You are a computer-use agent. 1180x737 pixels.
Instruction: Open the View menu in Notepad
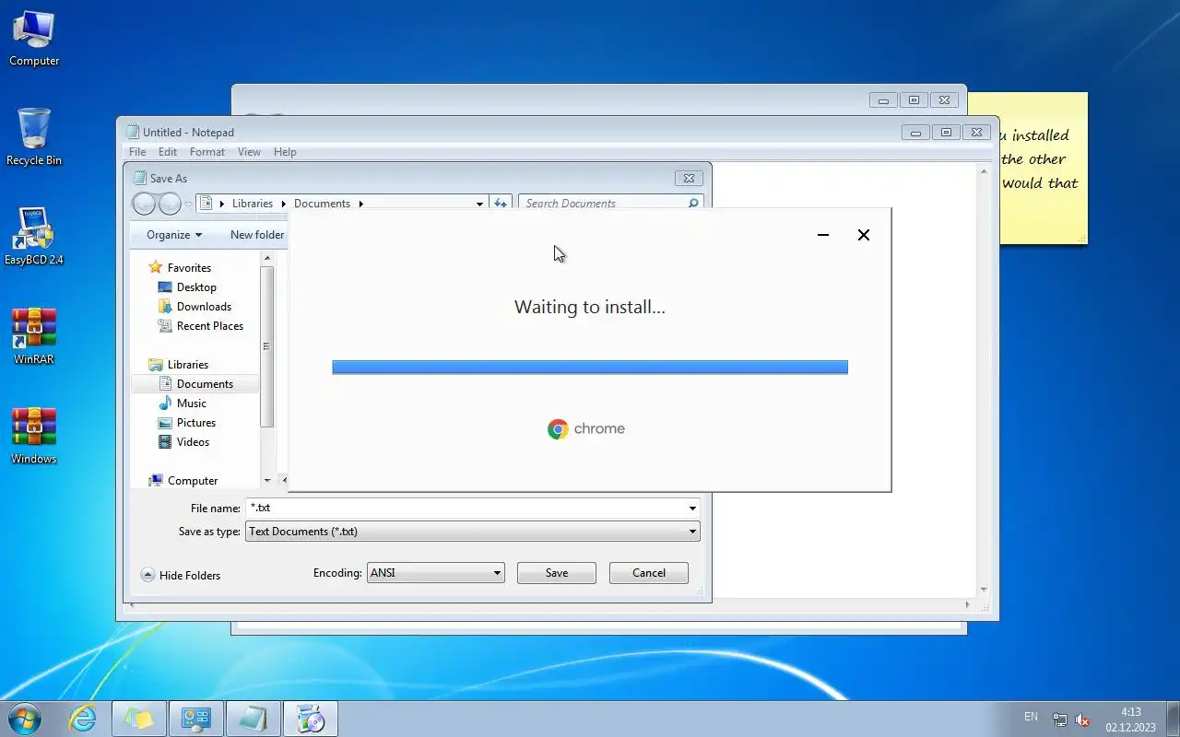point(249,152)
